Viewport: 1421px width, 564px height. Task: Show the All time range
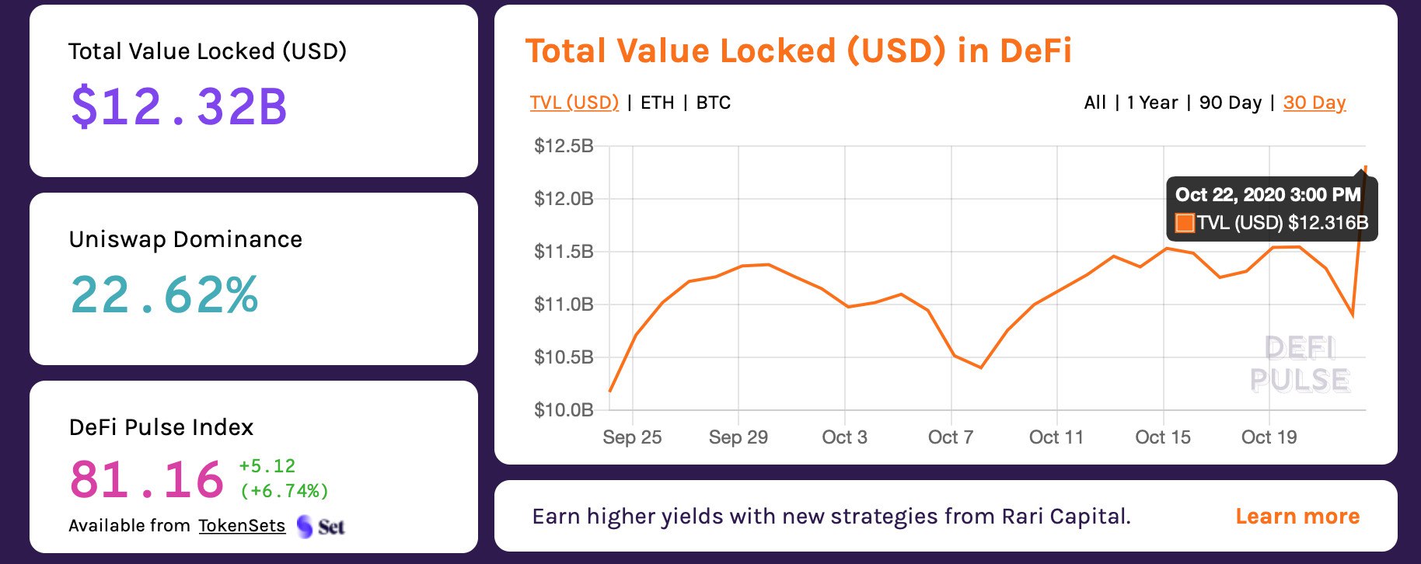pos(1095,103)
